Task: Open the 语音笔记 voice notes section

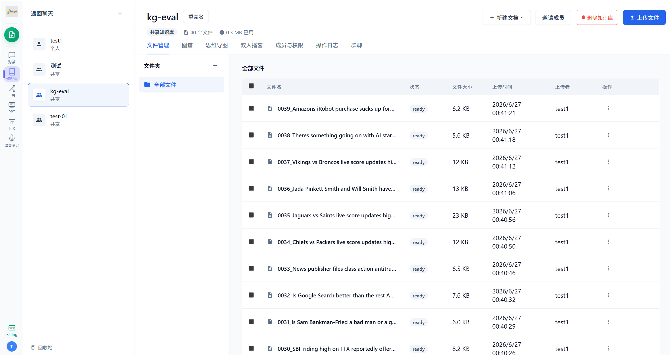Action: [x=12, y=141]
